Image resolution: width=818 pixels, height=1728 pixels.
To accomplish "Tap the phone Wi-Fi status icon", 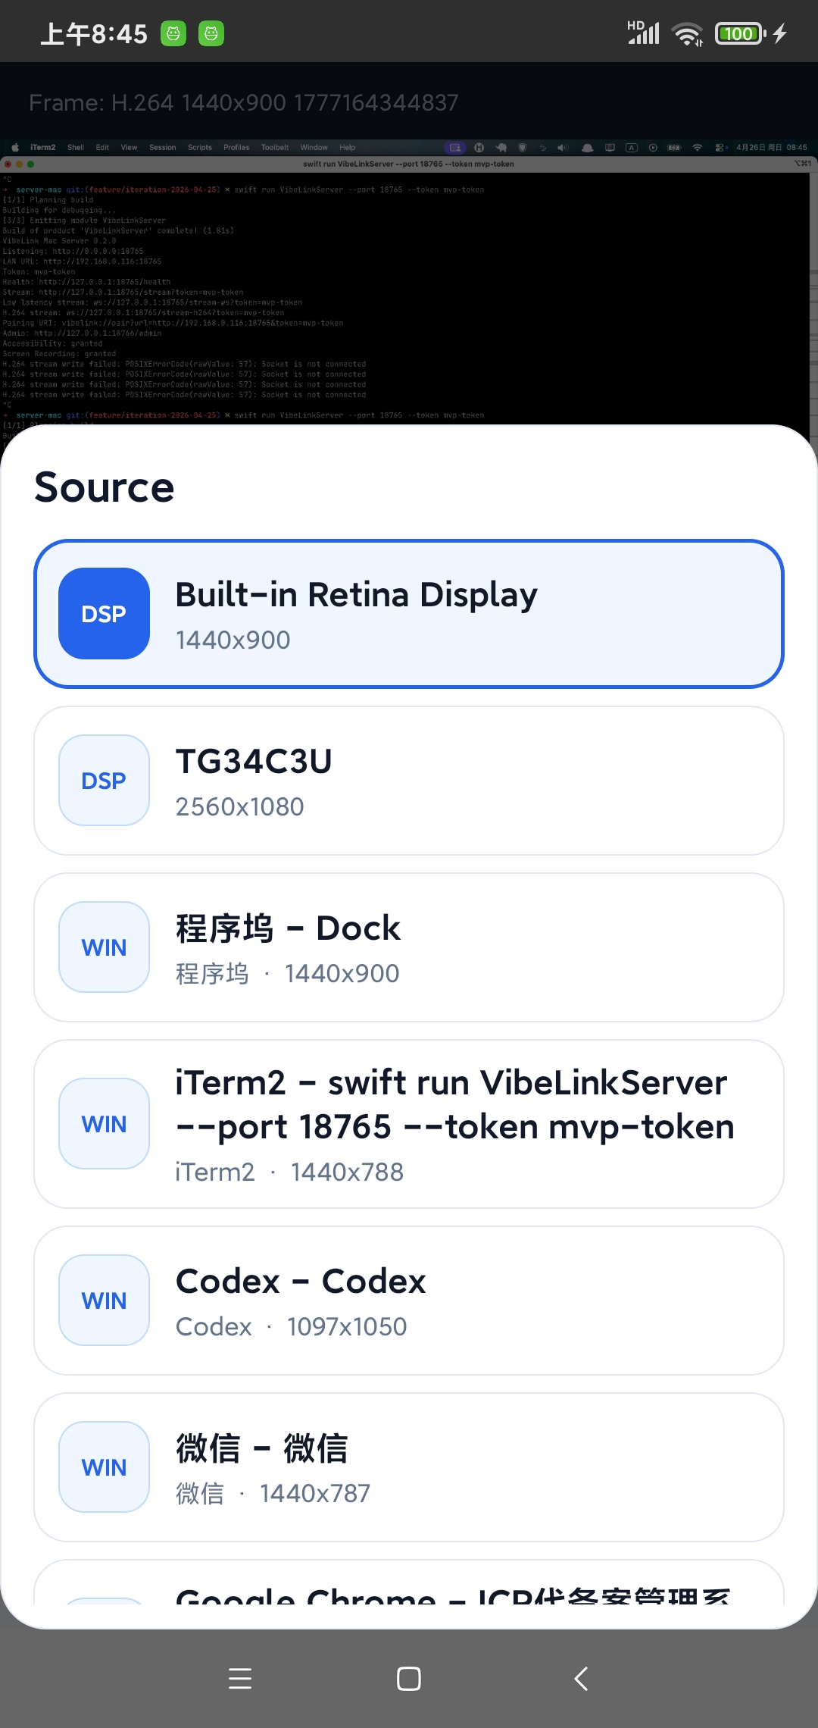I will [x=688, y=34].
